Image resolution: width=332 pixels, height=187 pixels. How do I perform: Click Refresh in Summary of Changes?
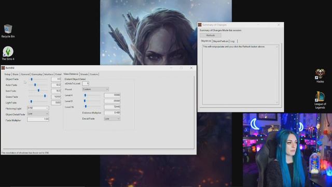pyautogui.click(x=211, y=35)
